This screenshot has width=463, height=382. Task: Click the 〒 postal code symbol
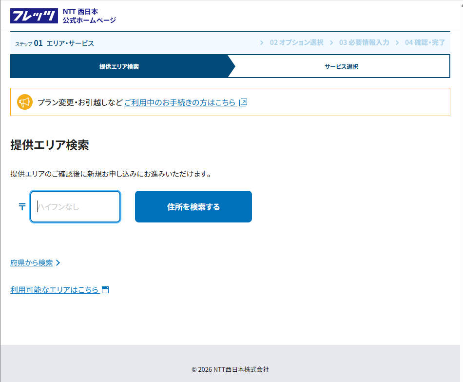22,207
